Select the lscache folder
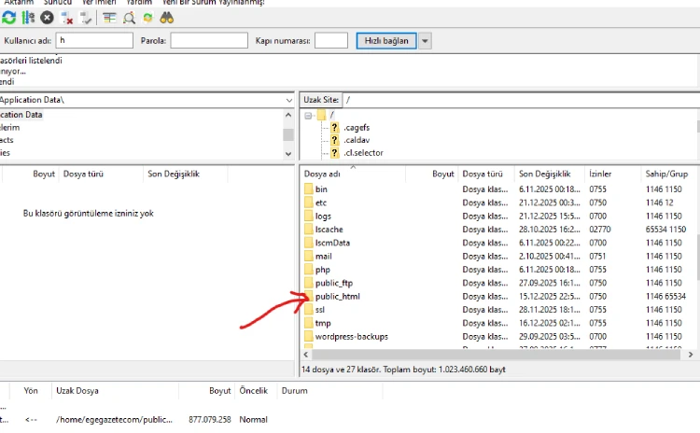 click(x=329, y=230)
